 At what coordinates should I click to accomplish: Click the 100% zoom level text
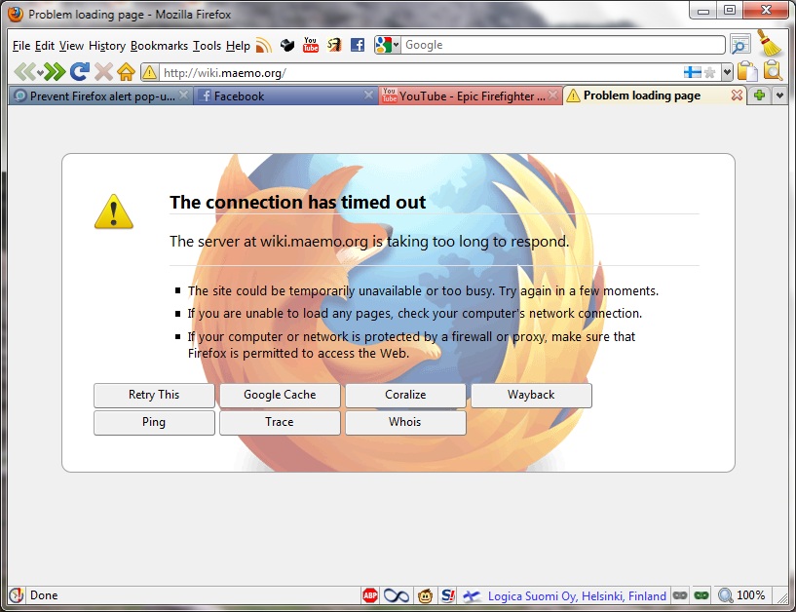pyautogui.click(x=751, y=595)
